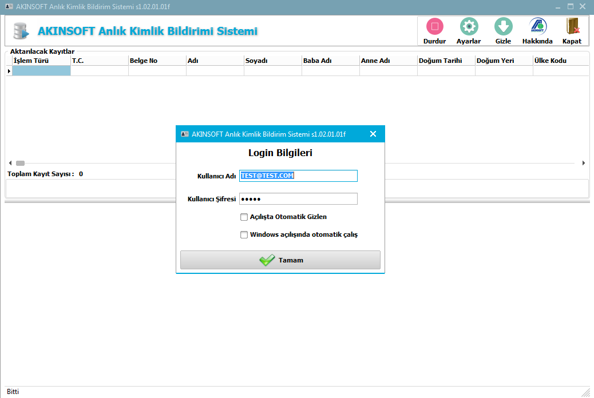The width and height of the screenshot is (594, 398).
Task: Toggle Windows açılışında otomatik çalış checkbox
Action: (244, 235)
